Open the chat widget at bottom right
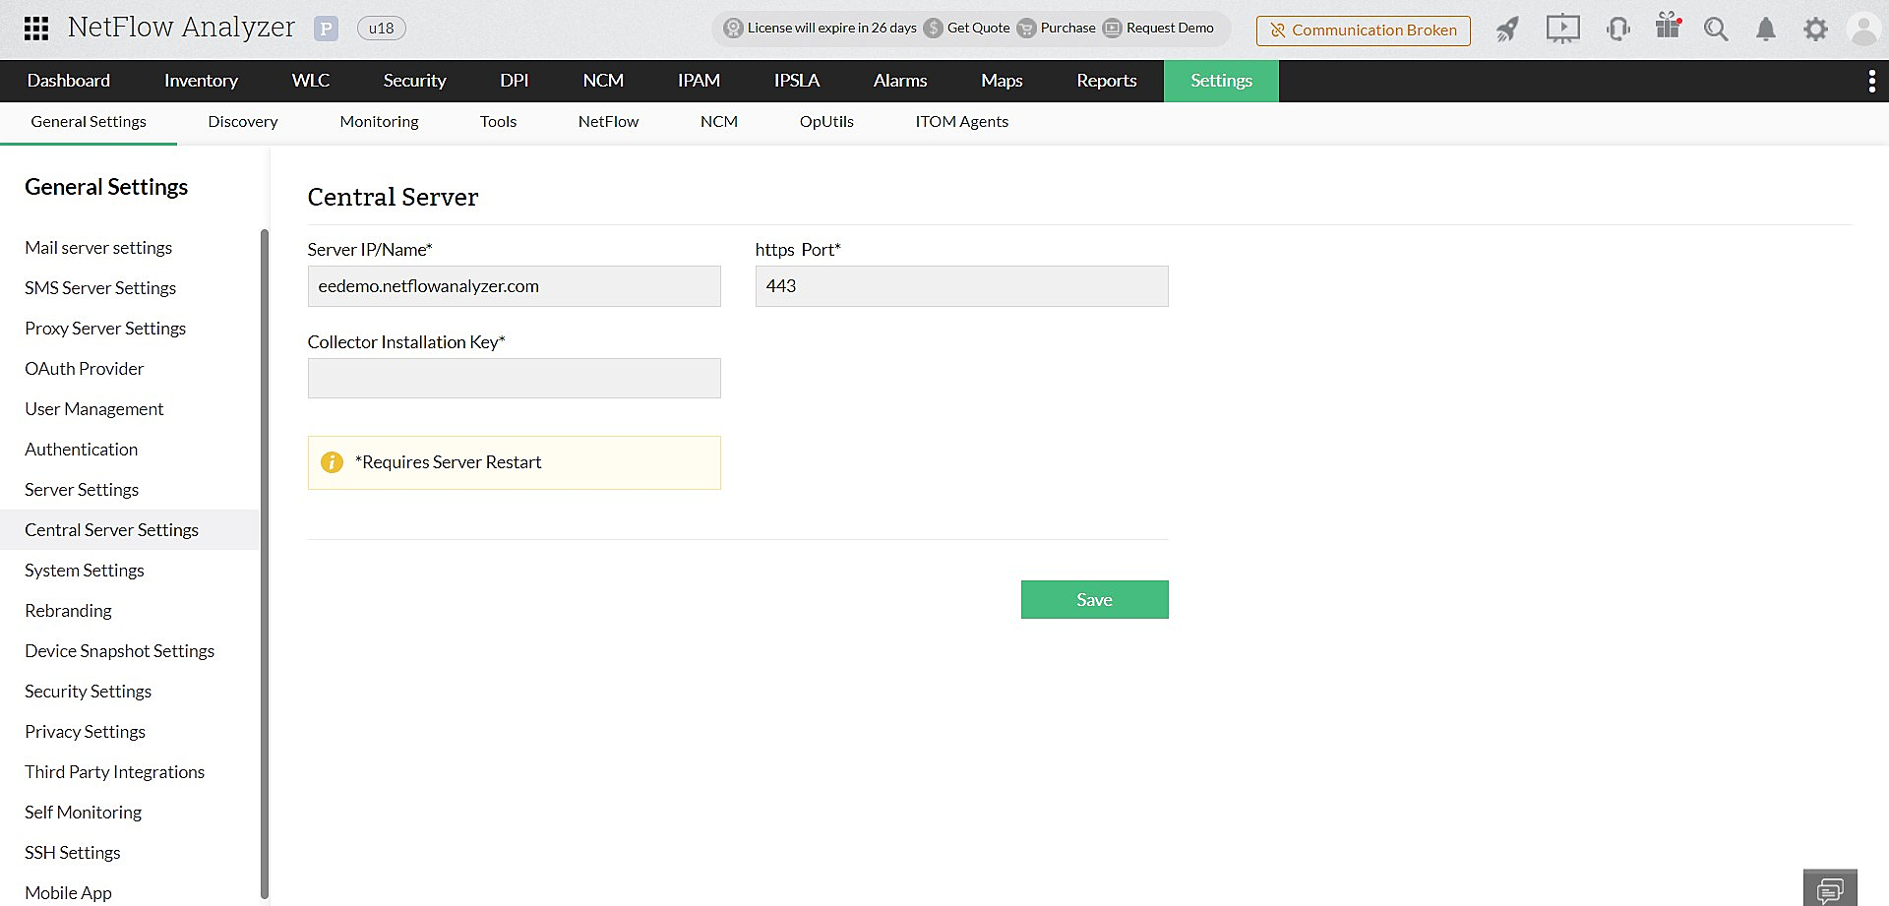The width and height of the screenshot is (1889, 906). point(1829,889)
